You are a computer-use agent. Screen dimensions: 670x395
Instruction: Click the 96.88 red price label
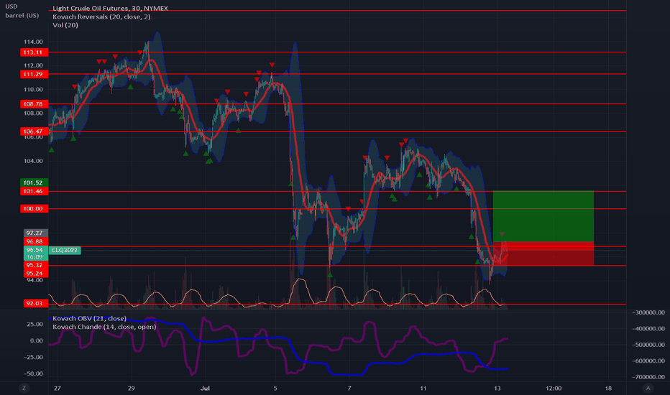coord(35,241)
